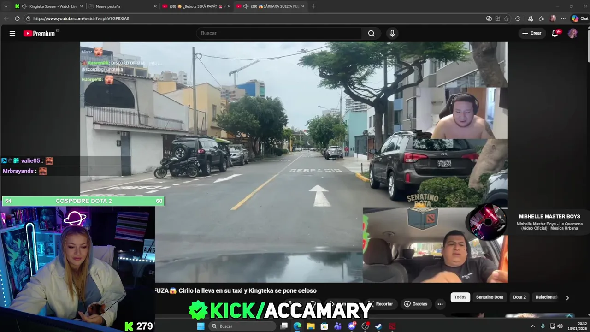Click the microphone icon in system tray
This screenshot has width=590, height=332.
point(543,326)
